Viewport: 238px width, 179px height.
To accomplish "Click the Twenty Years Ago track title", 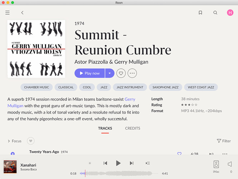I will (44, 152).
